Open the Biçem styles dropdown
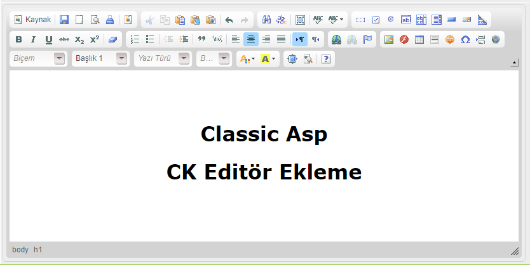The width and height of the screenshot is (530, 265). coord(39,59)
